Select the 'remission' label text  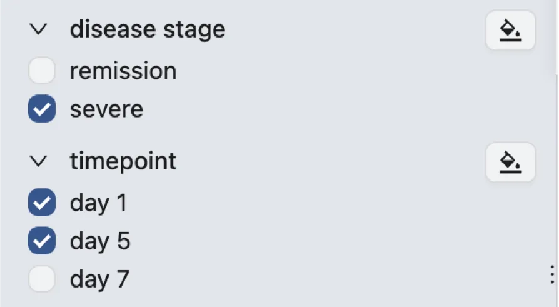point(123,71)
